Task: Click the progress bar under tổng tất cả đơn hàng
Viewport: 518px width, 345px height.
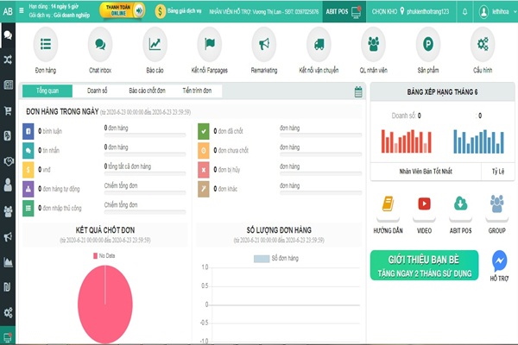Action: [145, 173]
